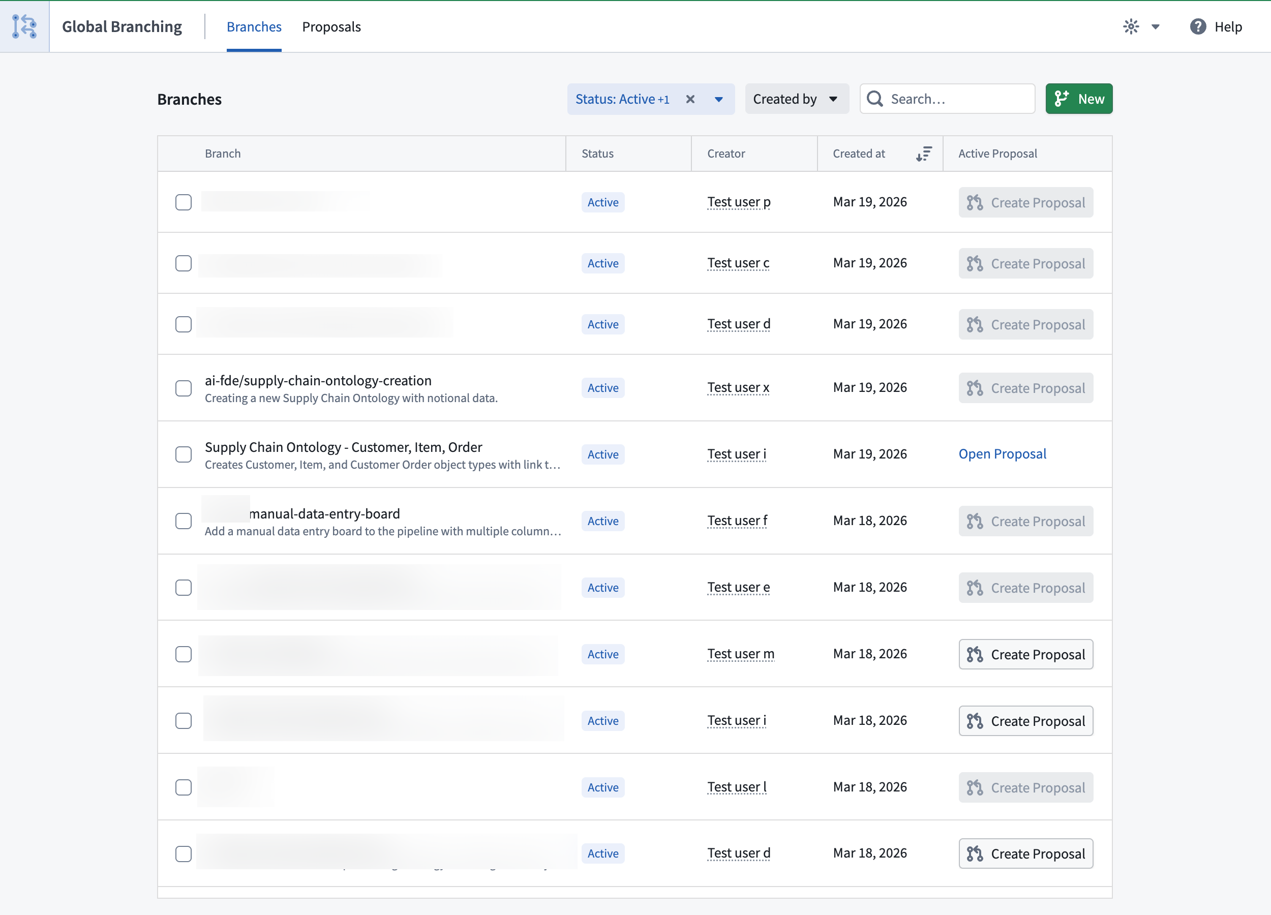Select the checkbox next to Supply Chain Ontology - Customer, Item, Order
The image size is (1271, 915).
click(x=183, y=454)
